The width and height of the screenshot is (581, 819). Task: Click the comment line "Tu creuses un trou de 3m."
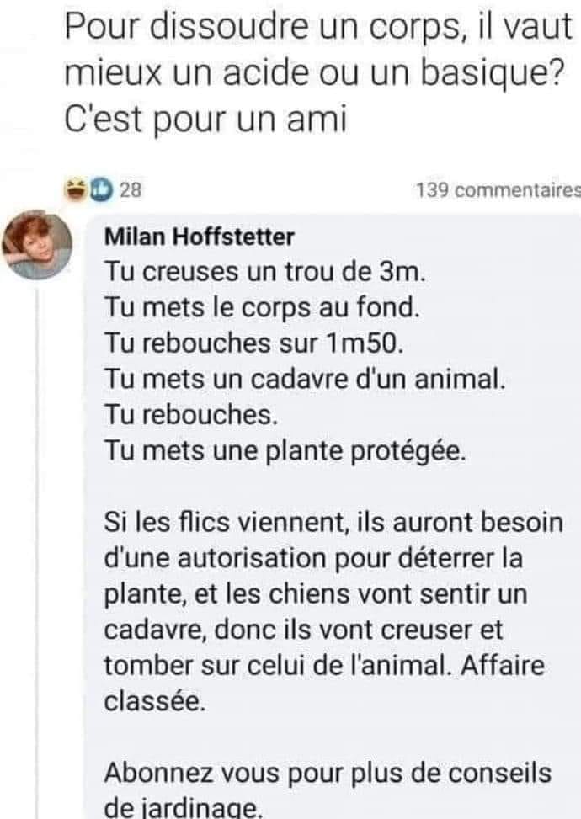267,272
